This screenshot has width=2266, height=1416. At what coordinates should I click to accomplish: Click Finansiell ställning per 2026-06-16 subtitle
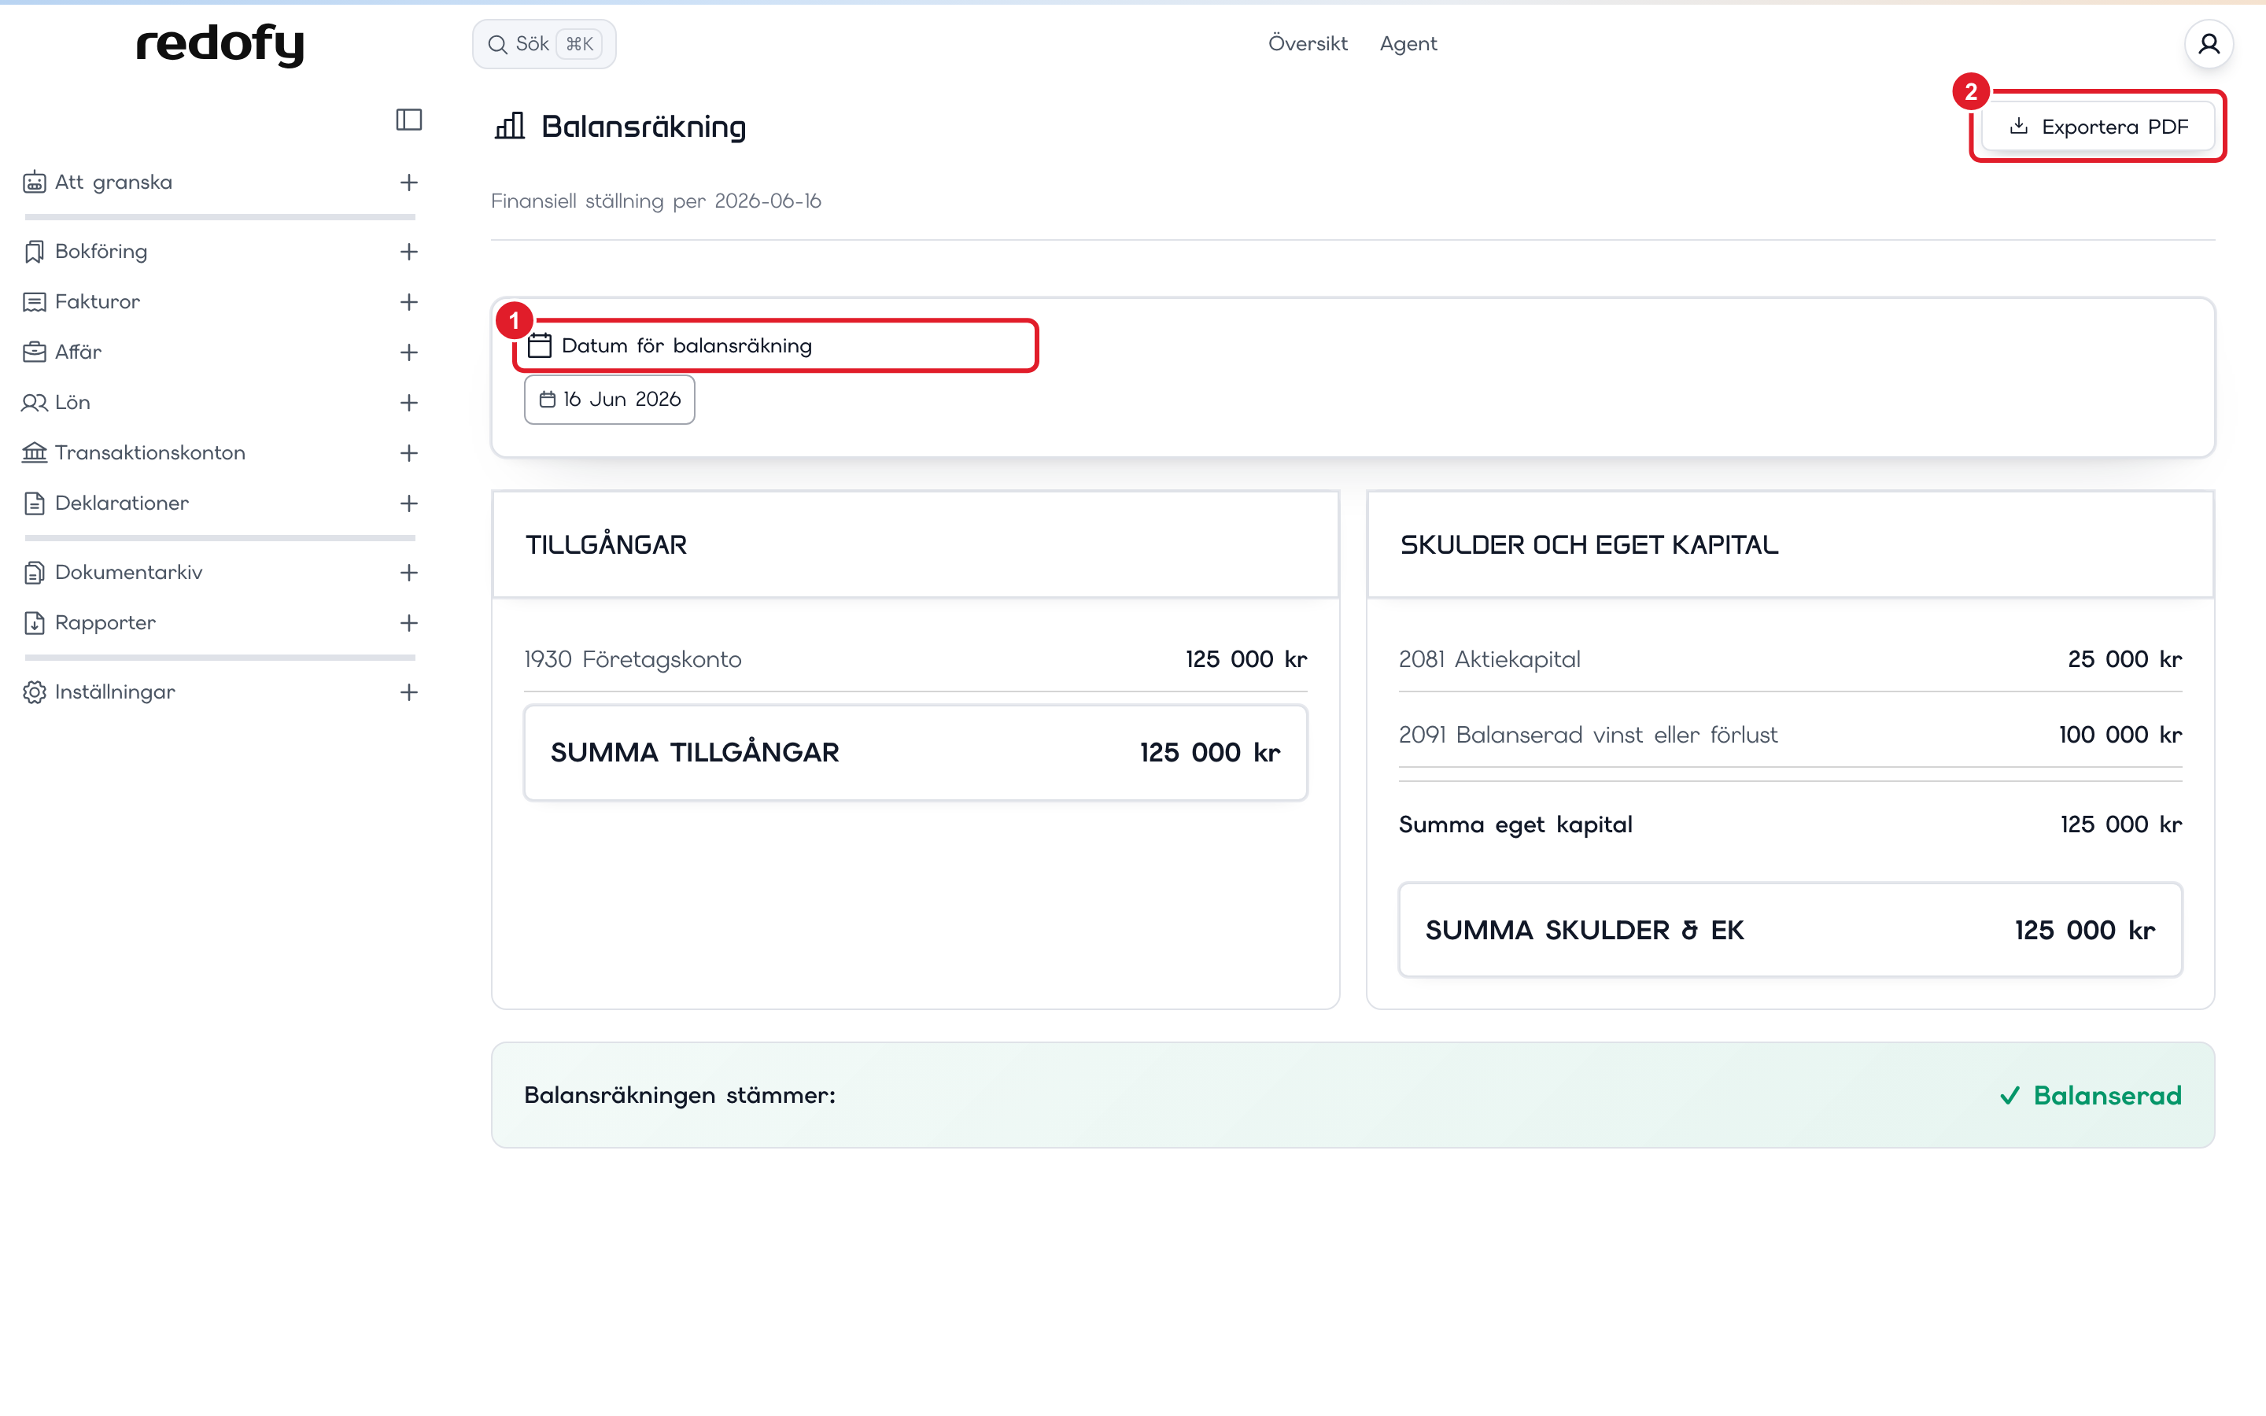pyautogui.click(x=655, y=201)
